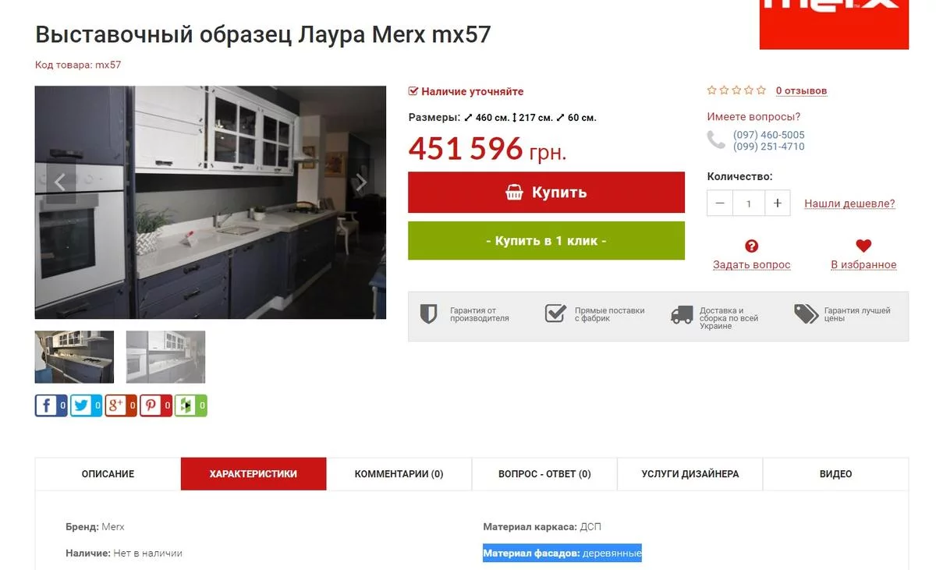936x570 pixels.
Task: Open the 0 отзывов reviews link
Action: click(801, 91)
